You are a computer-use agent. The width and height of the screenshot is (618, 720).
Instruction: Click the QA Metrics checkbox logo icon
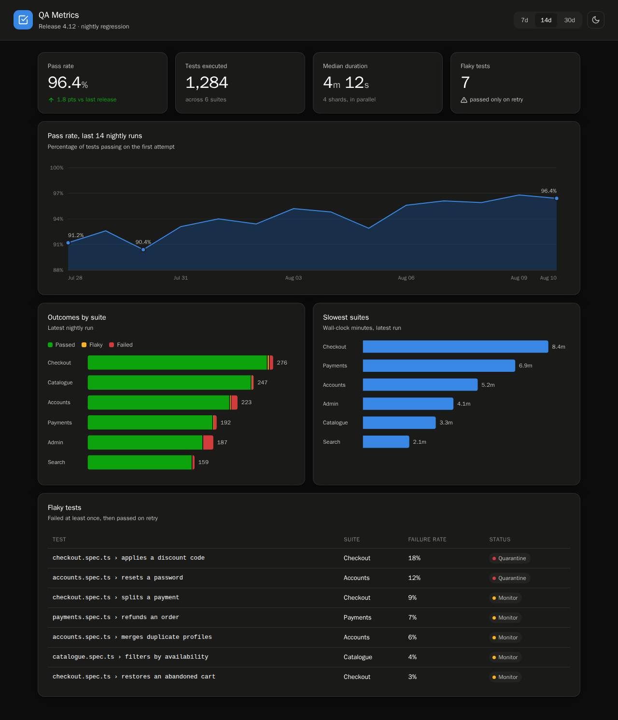[23, 20]
